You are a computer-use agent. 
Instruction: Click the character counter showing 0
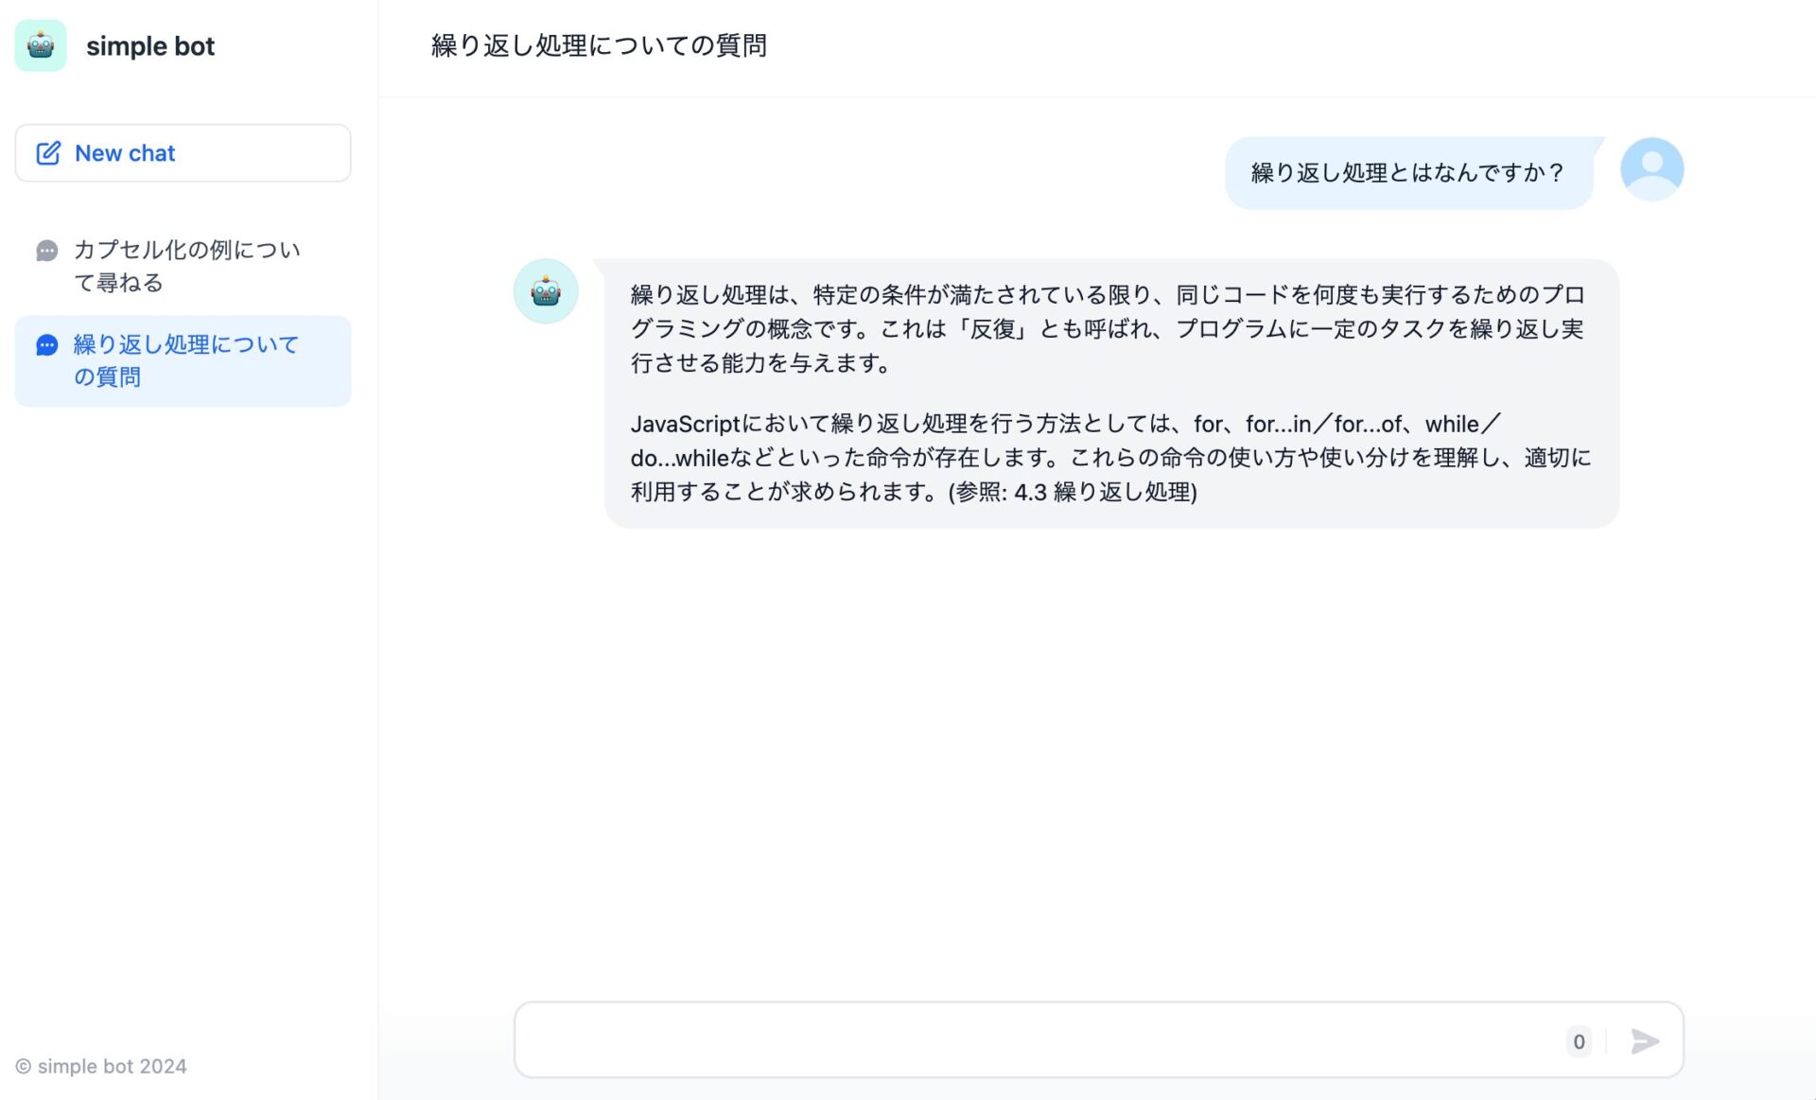[1579, 1041]
